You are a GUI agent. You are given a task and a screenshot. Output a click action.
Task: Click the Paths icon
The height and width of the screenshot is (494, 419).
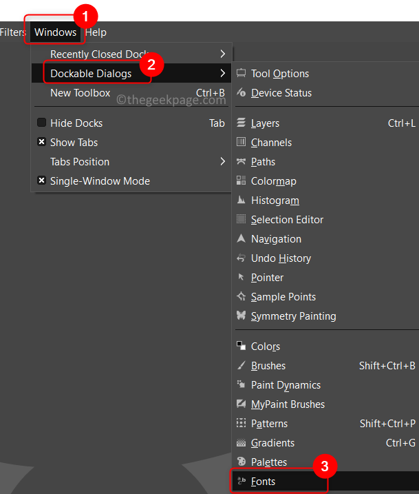click(x=241, y=161)
